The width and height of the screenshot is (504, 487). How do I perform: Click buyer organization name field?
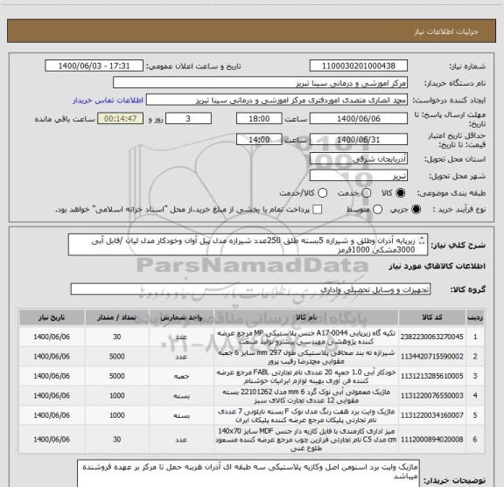coord(260,83)
